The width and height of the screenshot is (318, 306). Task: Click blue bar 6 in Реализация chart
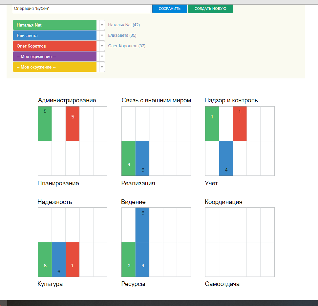coord(142,158)
